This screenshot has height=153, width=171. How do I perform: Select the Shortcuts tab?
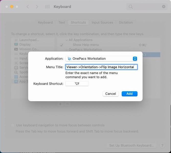[x=78, y=22]
